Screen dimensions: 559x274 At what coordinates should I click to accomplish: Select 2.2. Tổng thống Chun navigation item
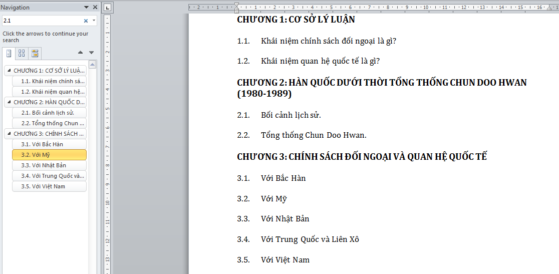(49, 123)
